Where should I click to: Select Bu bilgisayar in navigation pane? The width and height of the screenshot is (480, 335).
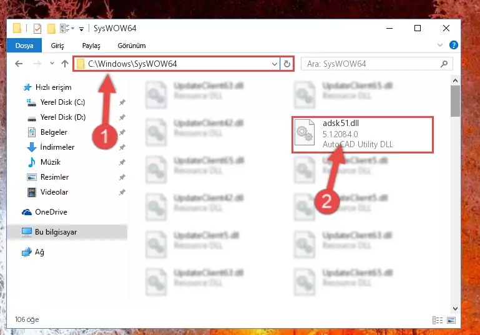click(x=67, y=232)
